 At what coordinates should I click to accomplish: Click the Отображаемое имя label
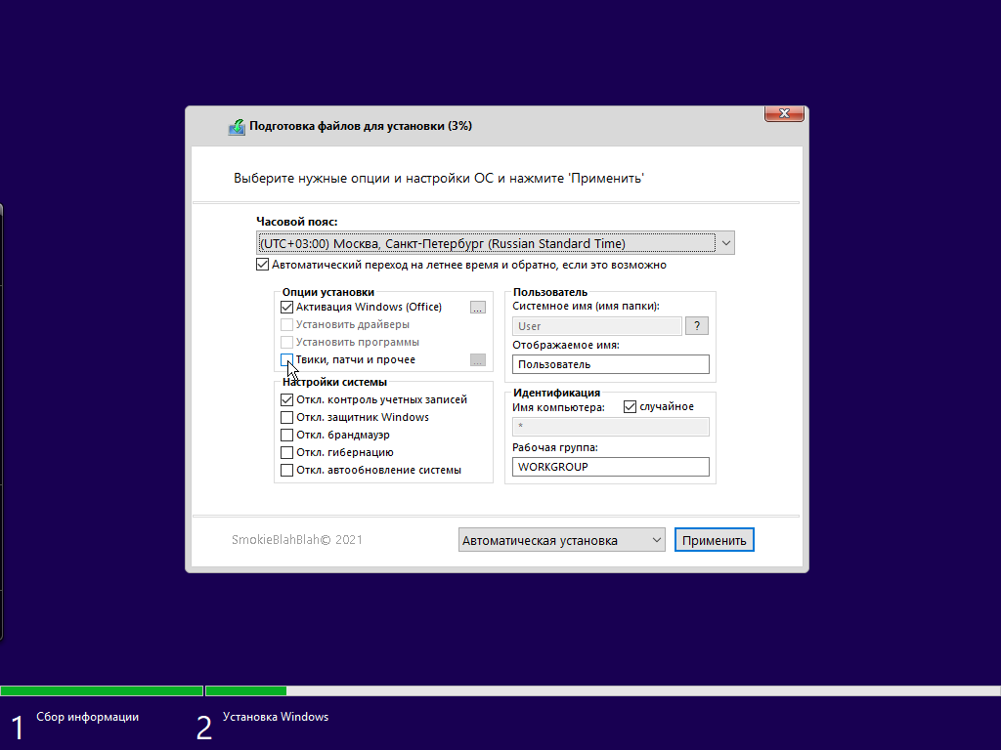(x=566, y=345)
